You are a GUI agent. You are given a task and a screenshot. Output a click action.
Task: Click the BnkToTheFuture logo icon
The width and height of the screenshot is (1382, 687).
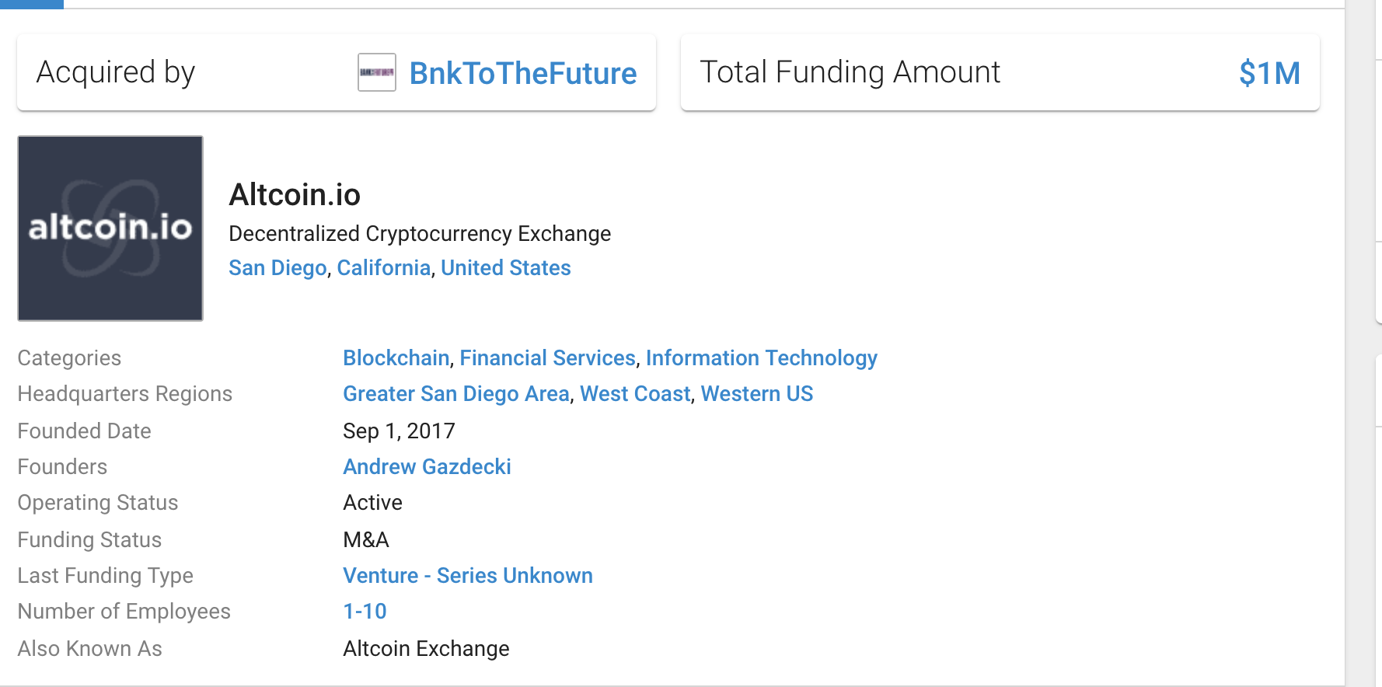(x=377, y=72)
